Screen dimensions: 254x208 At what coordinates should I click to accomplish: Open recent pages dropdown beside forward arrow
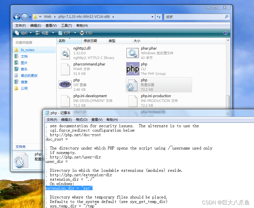[30, 17]
